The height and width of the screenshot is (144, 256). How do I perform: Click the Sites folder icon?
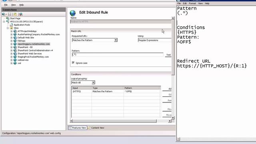(x=12, y=28)
